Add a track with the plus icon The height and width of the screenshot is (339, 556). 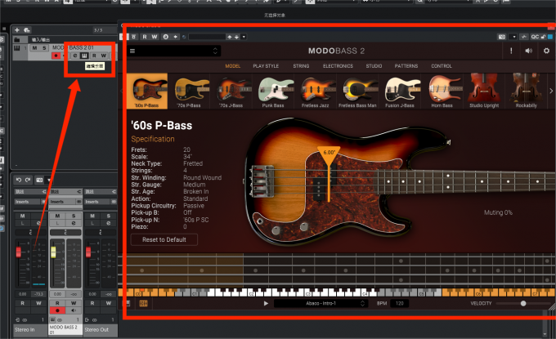17,30
